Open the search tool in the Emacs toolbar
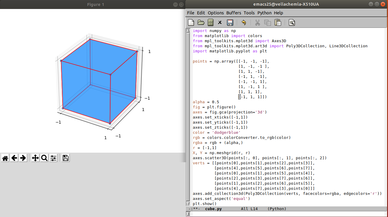The image size is (388, 217). pyautogui.click(x=292, y=22)
